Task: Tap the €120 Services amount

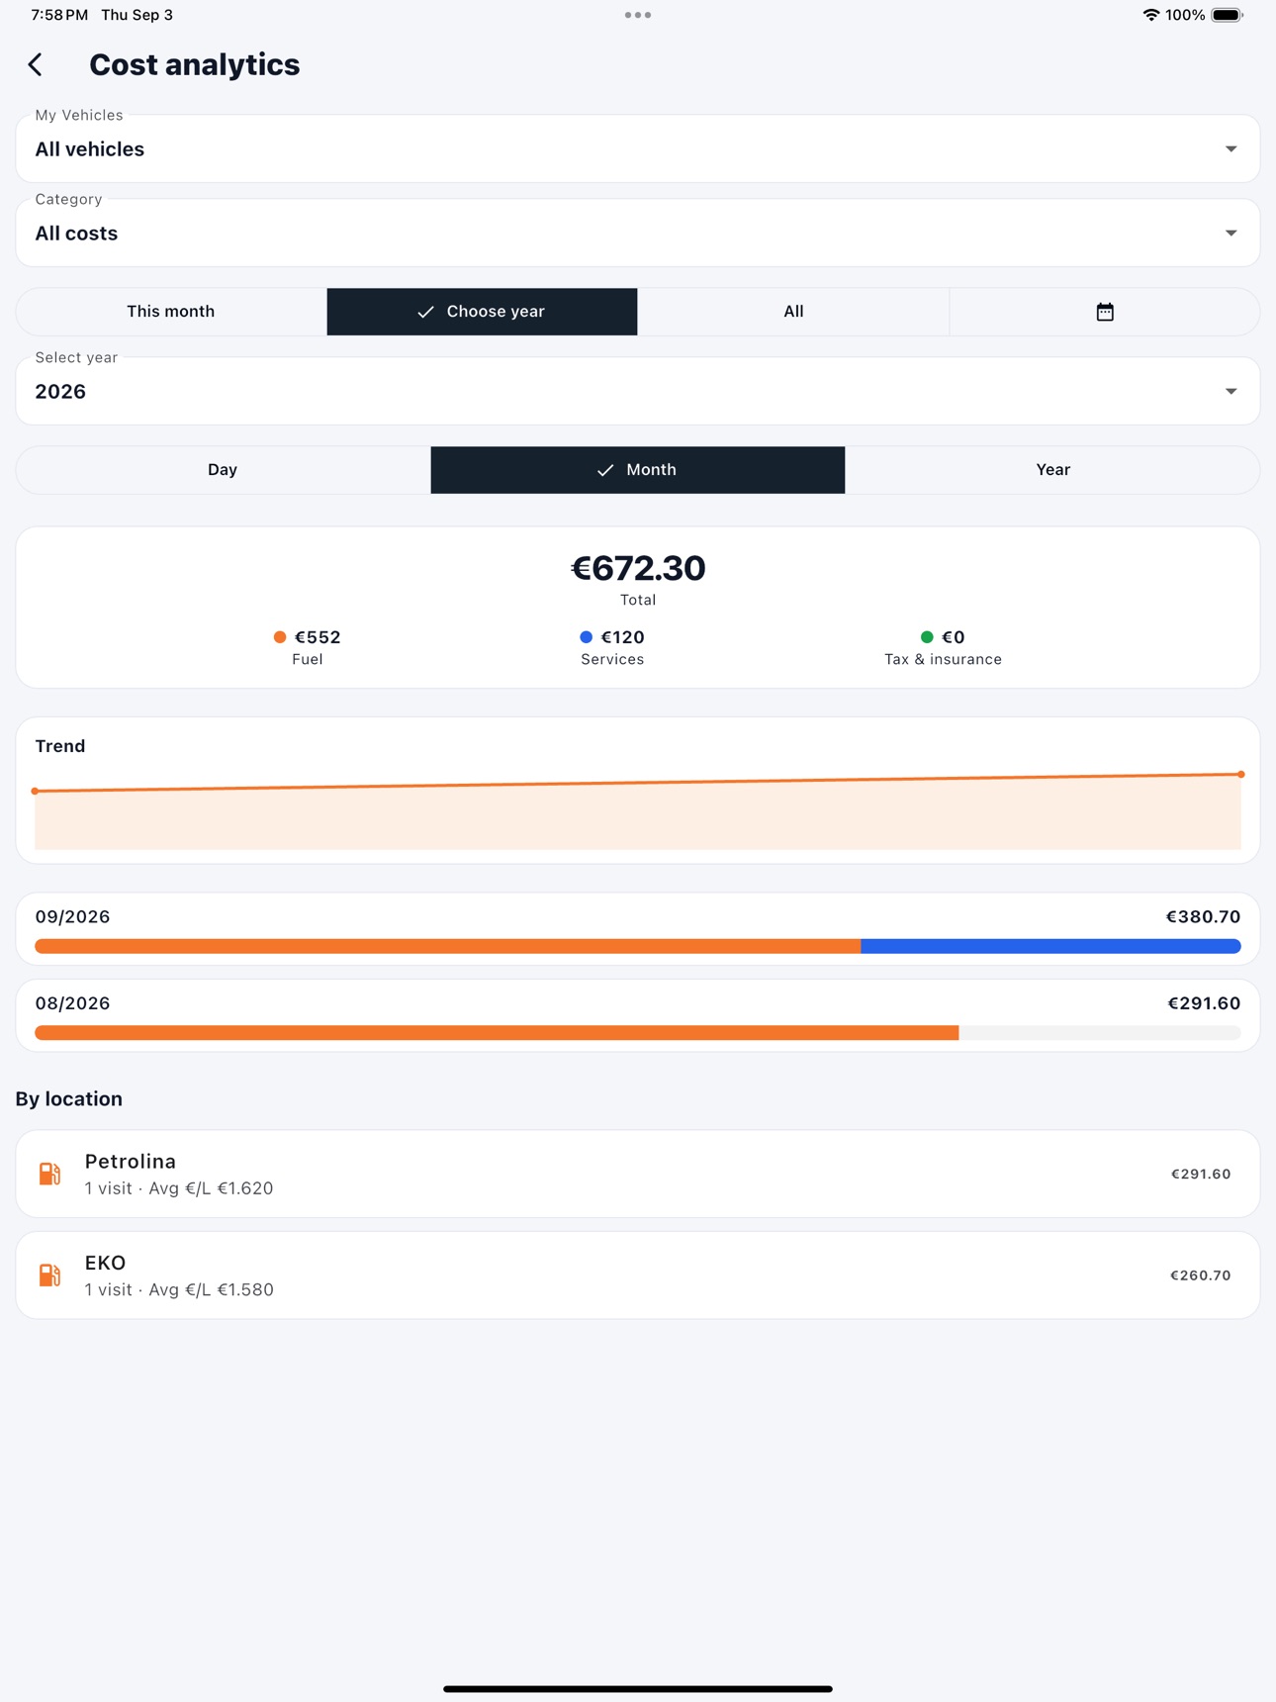Action: click(623, 637)
